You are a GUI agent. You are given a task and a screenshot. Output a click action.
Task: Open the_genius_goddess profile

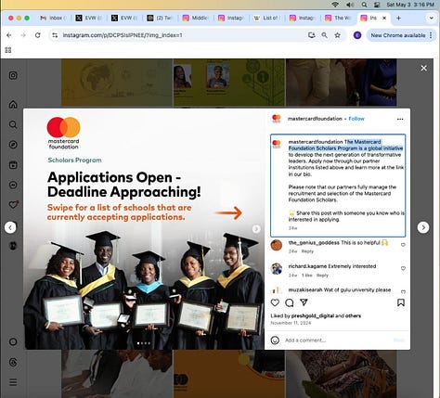click(x=314, y=243)
